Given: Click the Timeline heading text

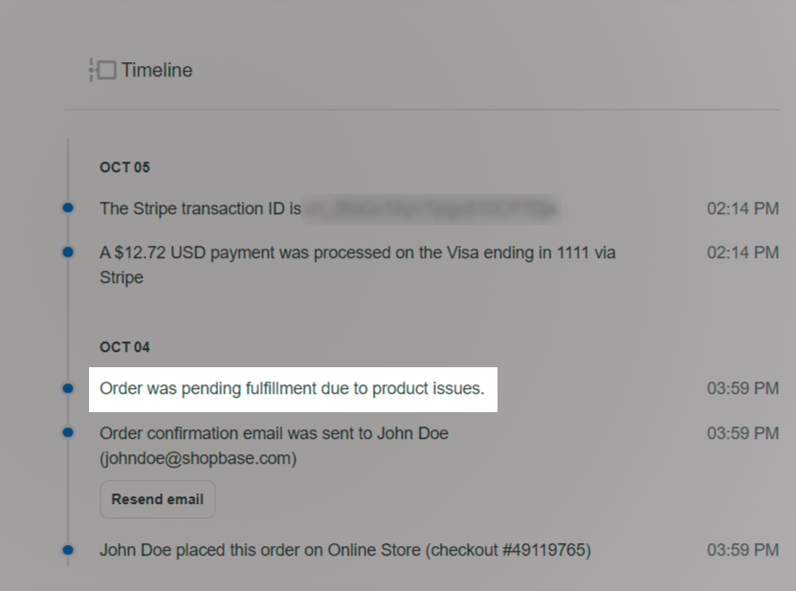Looking at the screenshot, I should coord(156,70).
